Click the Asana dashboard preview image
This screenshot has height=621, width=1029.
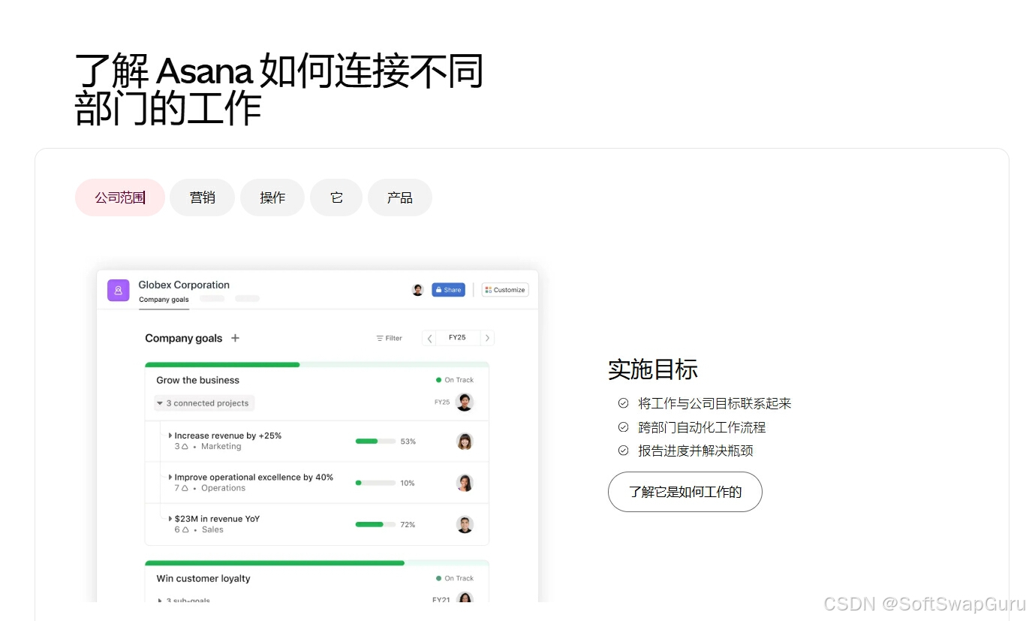(317, 436)
